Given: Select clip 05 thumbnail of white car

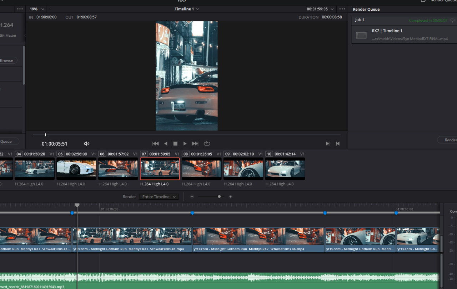Looking at the screenshot, I should coord(76,169).
